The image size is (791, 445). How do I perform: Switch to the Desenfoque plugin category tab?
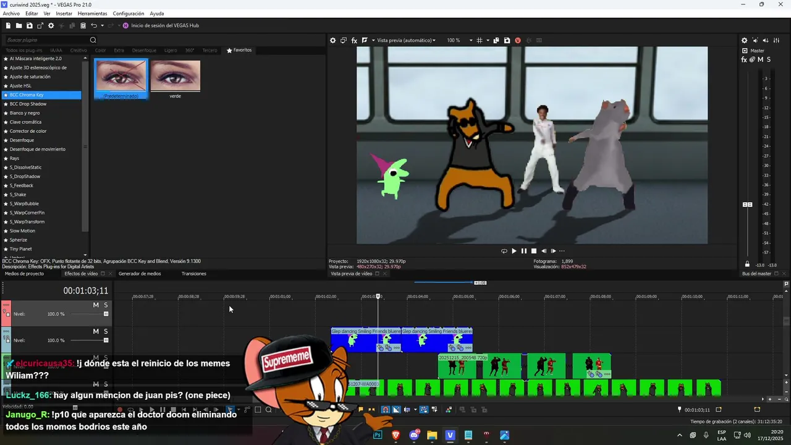click(144, 50)
